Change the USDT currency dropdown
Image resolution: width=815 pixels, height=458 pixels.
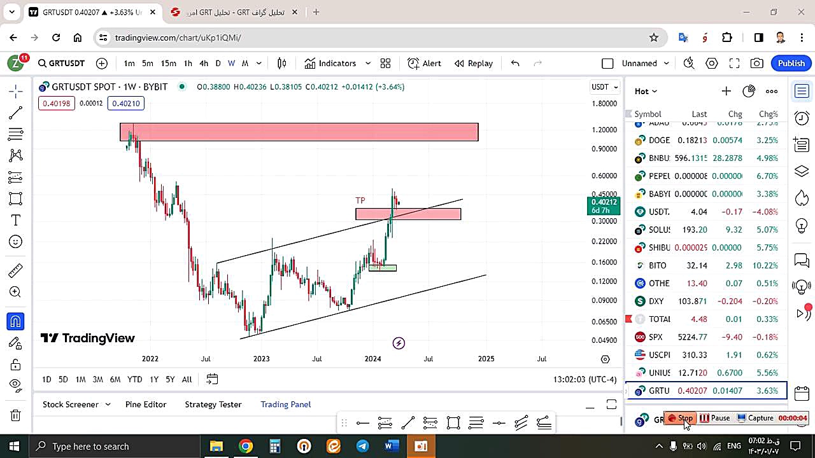[604, 87]
